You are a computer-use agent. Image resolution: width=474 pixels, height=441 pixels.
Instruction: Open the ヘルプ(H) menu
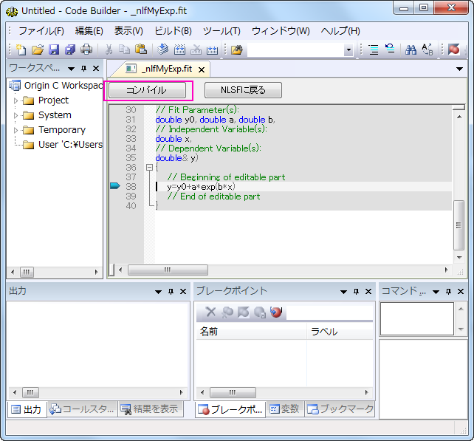coord(340,31)
